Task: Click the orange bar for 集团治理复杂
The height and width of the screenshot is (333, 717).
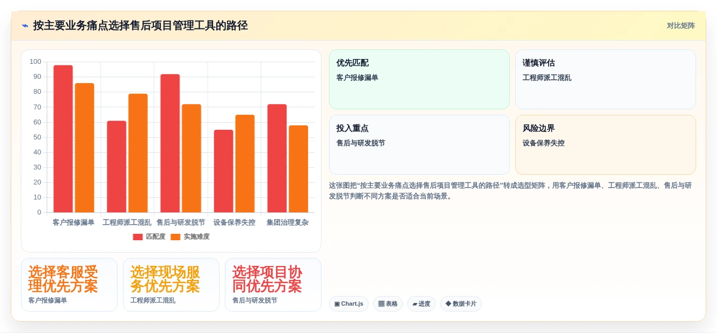Action: (x=298, y=169)
